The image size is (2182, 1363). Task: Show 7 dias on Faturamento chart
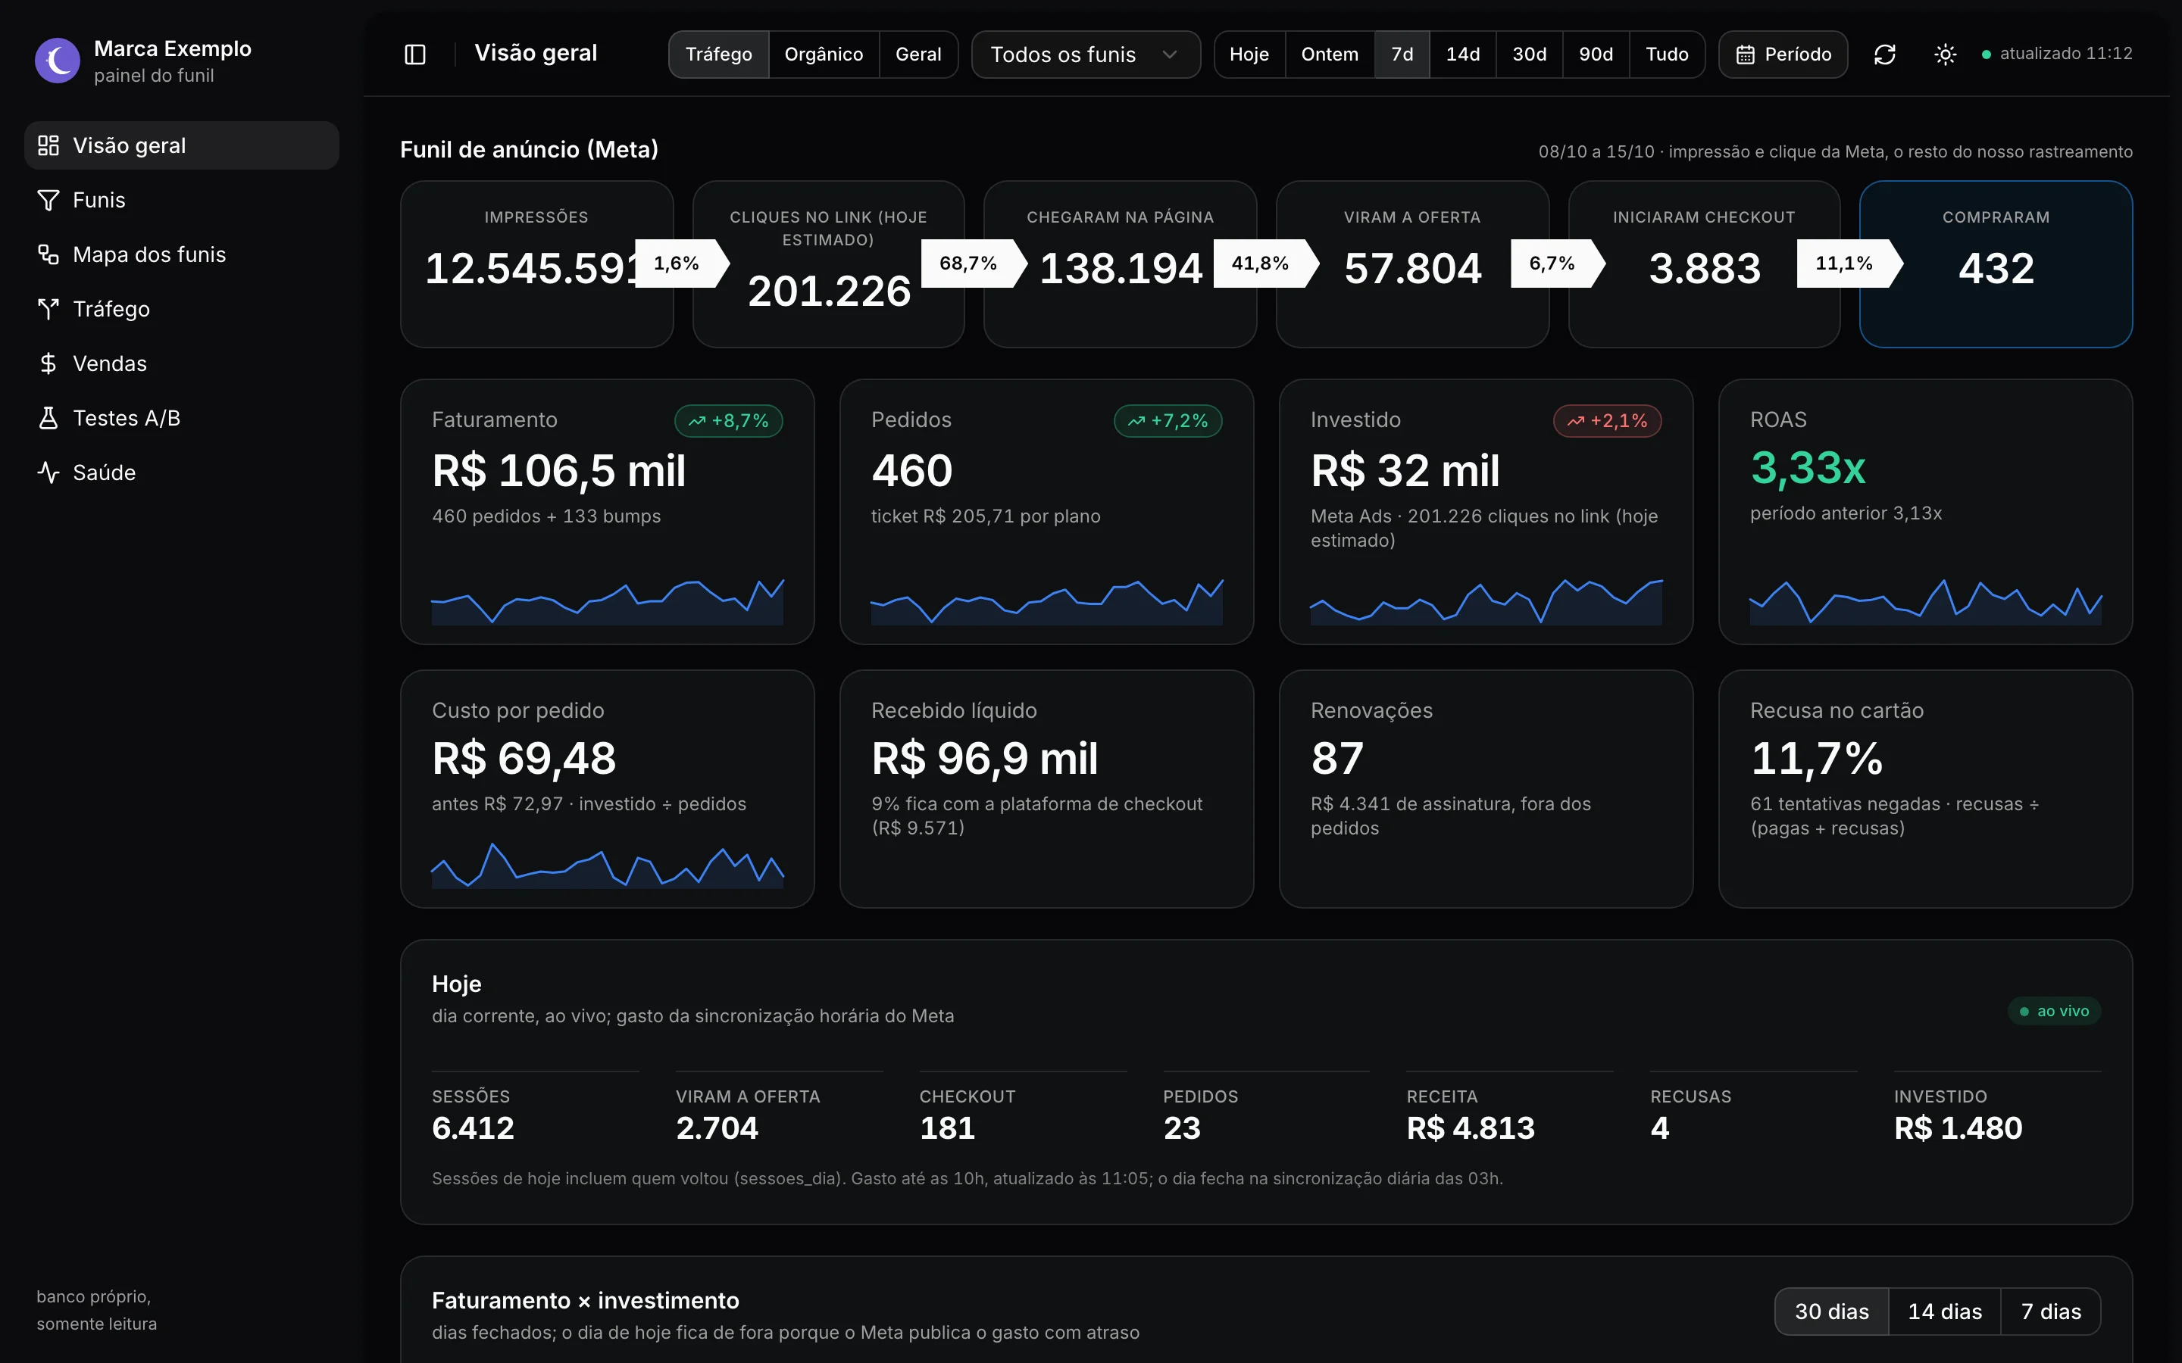pos(2050,1312)
